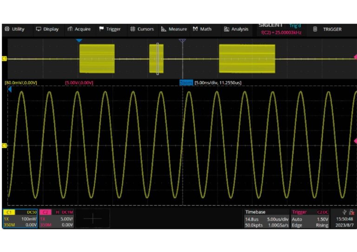Select the blue trigger position marker in overview

click(x=79, y=40)
